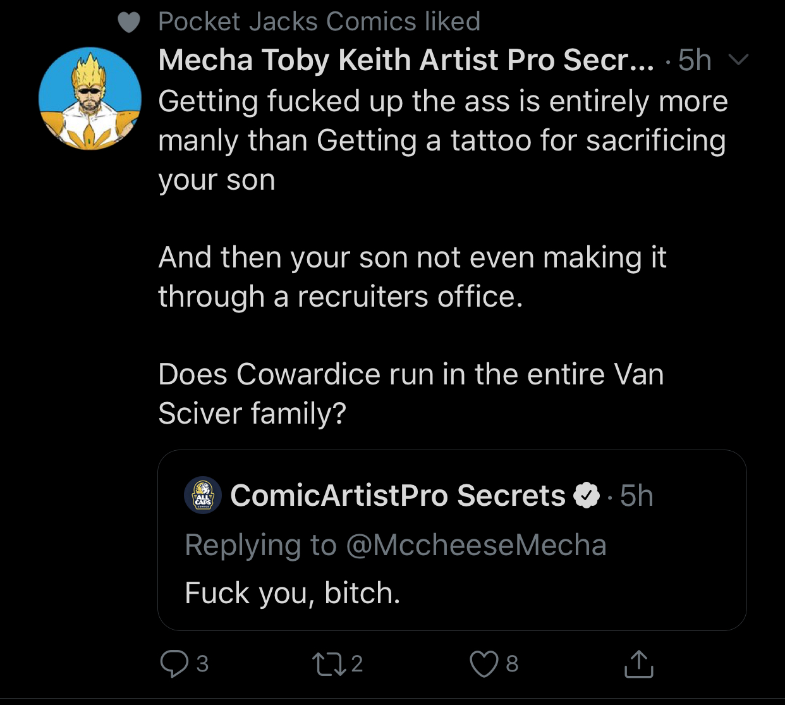
Task: Open the Pocket Jacks Comics liked link
Action: point(319,21)
